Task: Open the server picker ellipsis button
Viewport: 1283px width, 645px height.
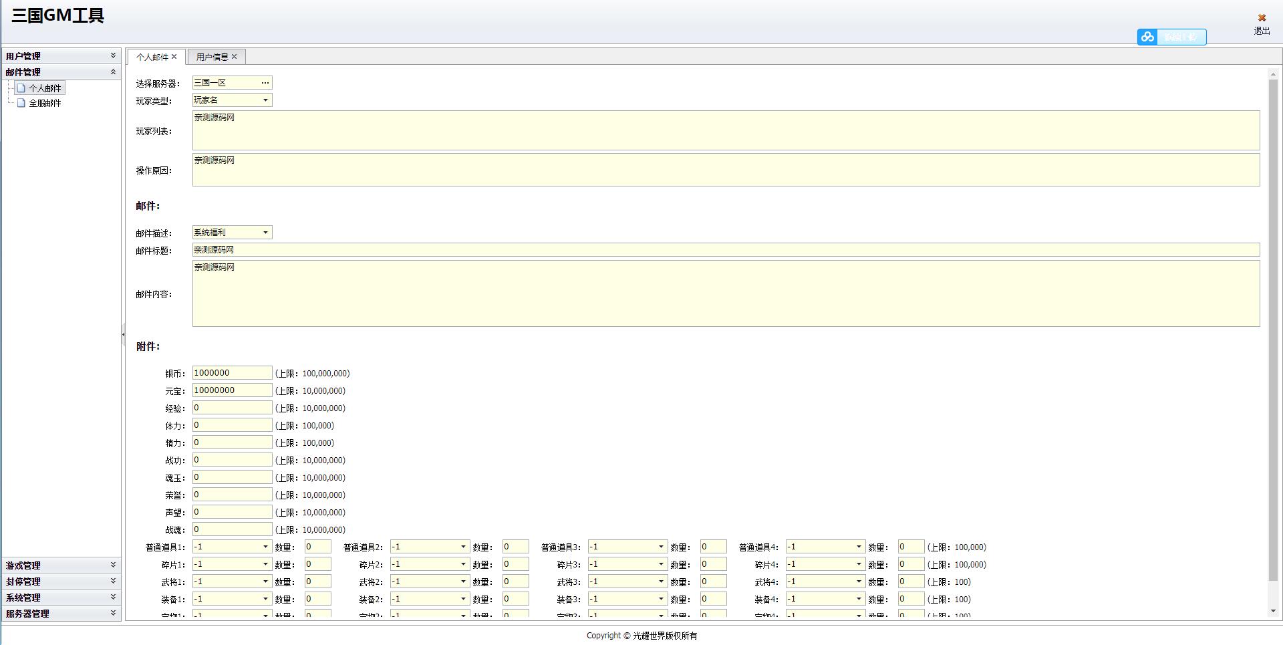Action: coord(265,83)
